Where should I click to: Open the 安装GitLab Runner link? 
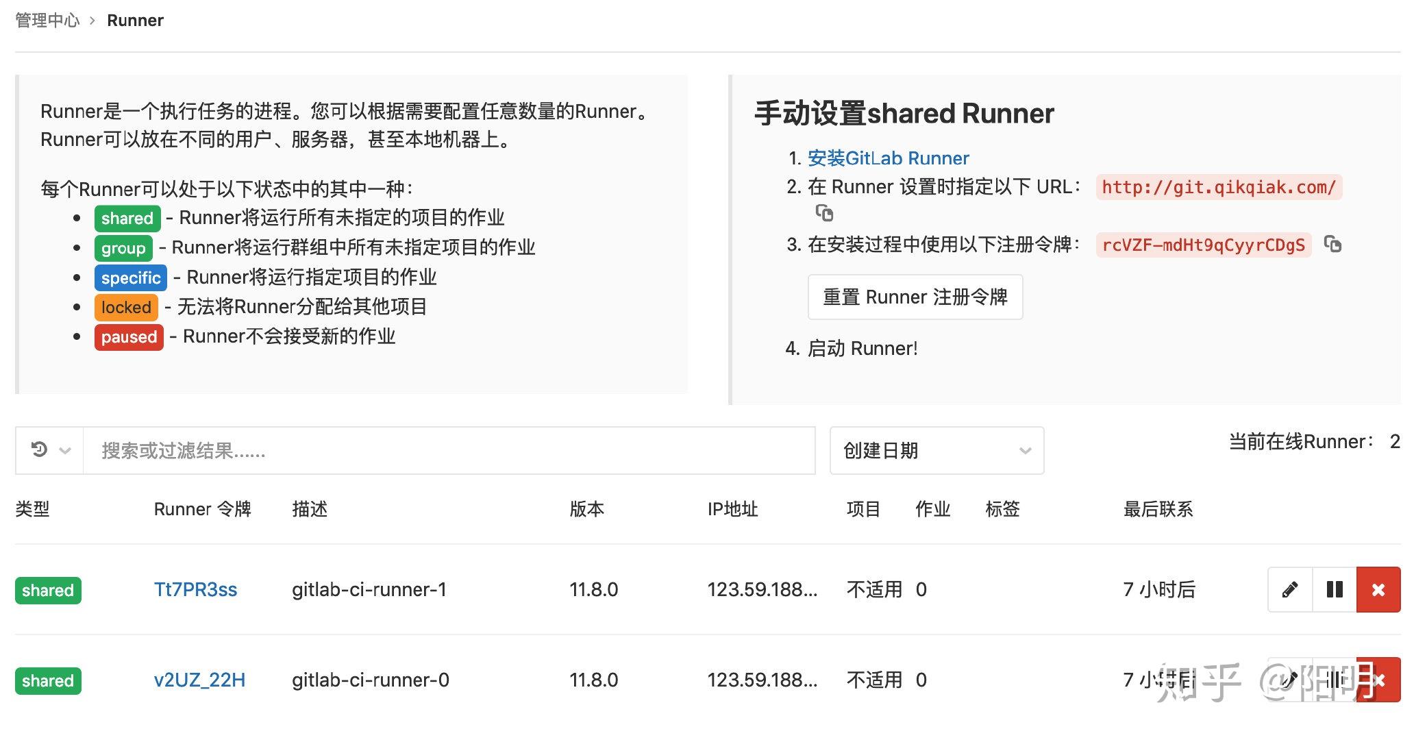[x=887, y=158]
